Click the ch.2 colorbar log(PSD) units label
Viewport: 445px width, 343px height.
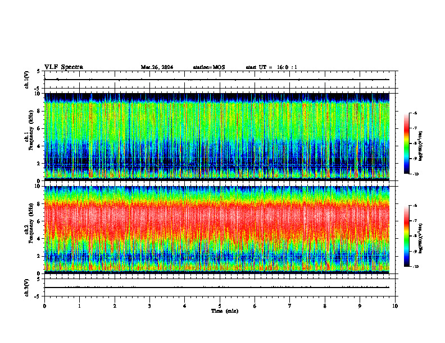point(421,238)
